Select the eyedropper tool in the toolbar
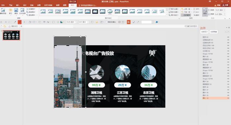The width and height of the screenshot is (231, 125). pyautogui.click(x=15, y=22)
